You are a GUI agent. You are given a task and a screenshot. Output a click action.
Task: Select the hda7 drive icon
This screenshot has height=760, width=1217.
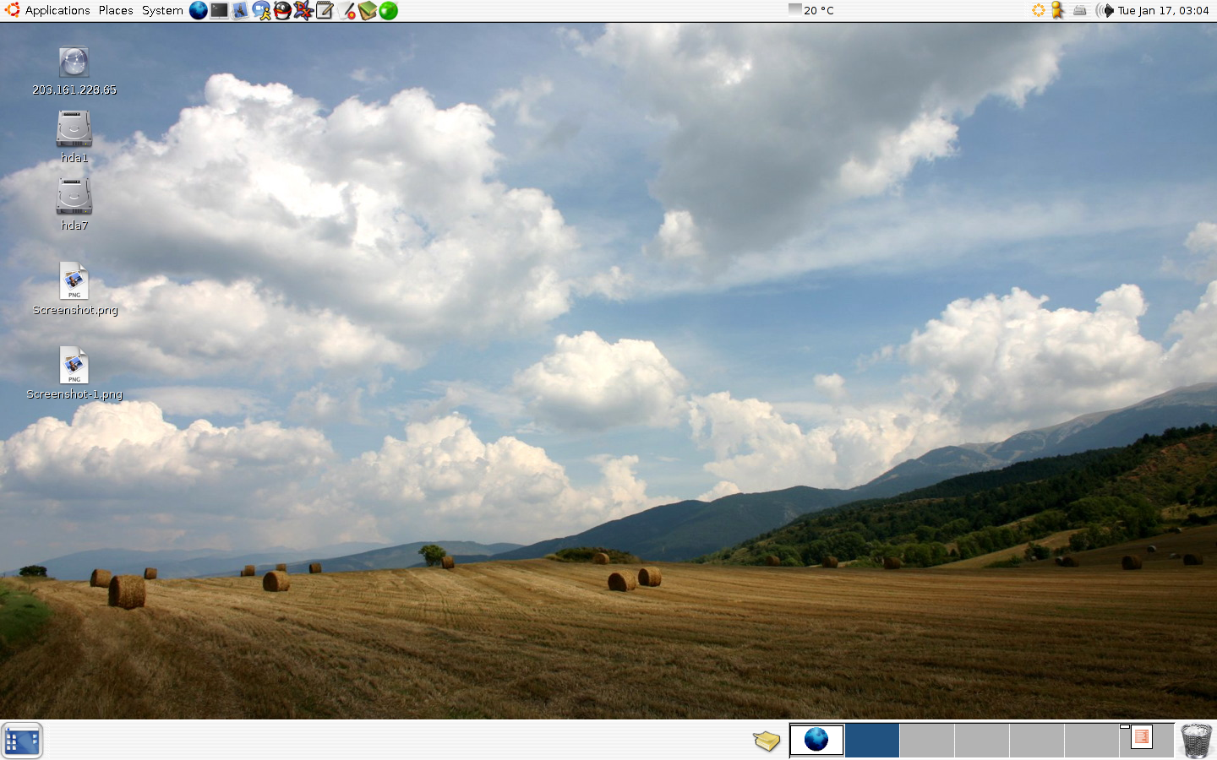pyautogui.click(x=74, y=197)
